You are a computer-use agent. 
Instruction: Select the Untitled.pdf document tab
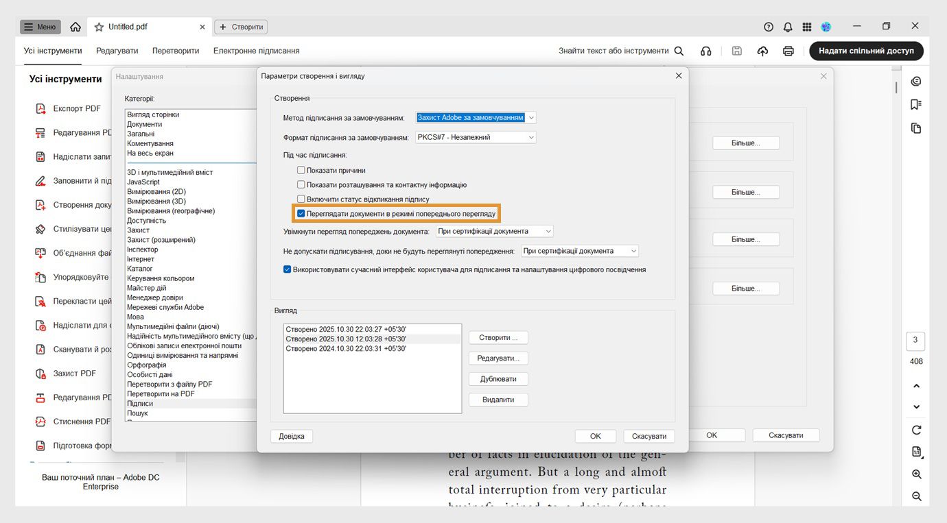point(149,27)
